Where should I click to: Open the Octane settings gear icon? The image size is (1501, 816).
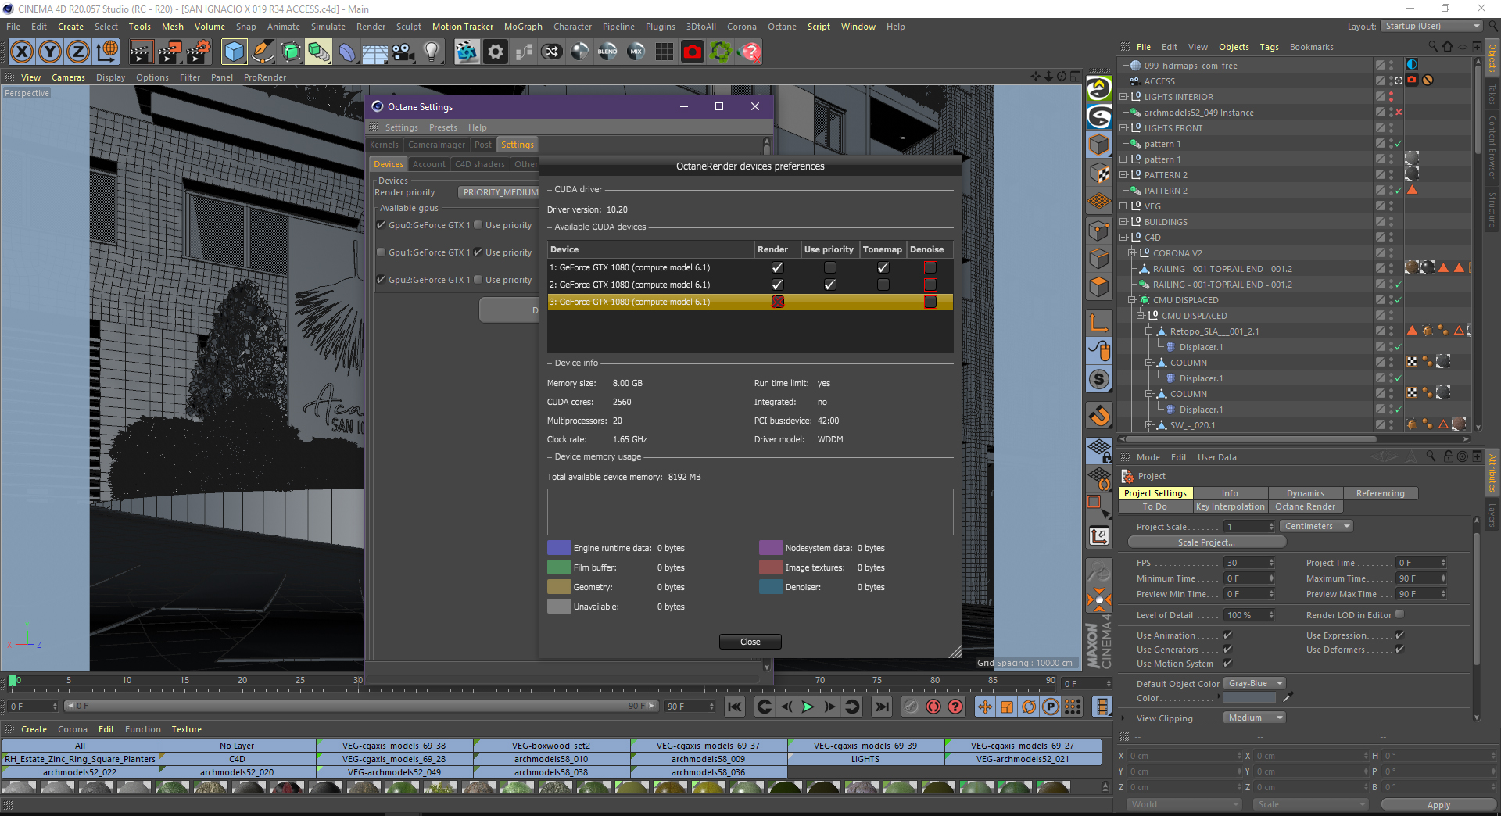(496, 52)
